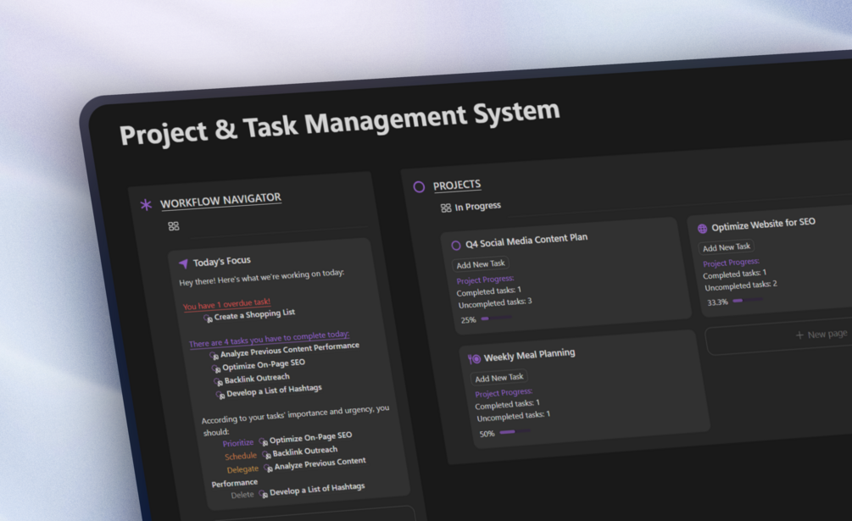This screenshot has height=521, width=852.
Task: Open the overdue 'Create a Shopping List' task
Action: [254, 314]
